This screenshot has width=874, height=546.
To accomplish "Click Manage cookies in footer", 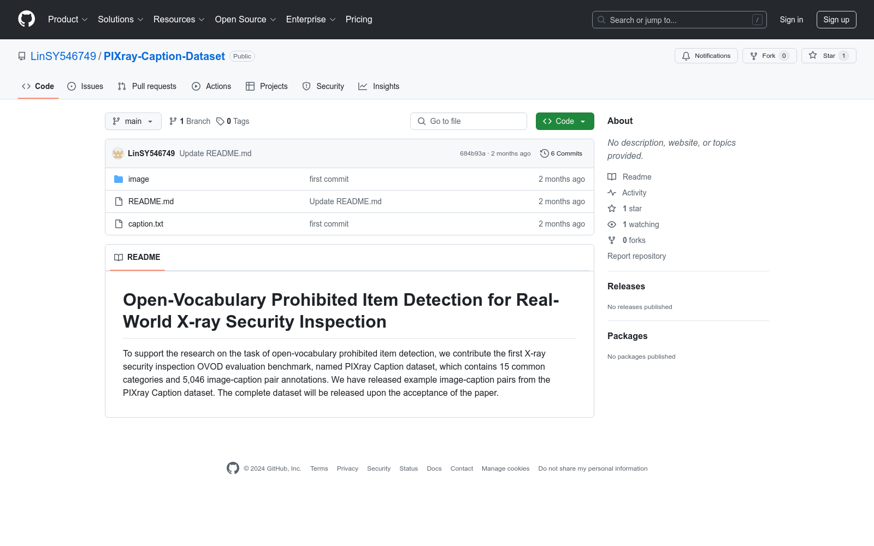I will click(505, 468).
